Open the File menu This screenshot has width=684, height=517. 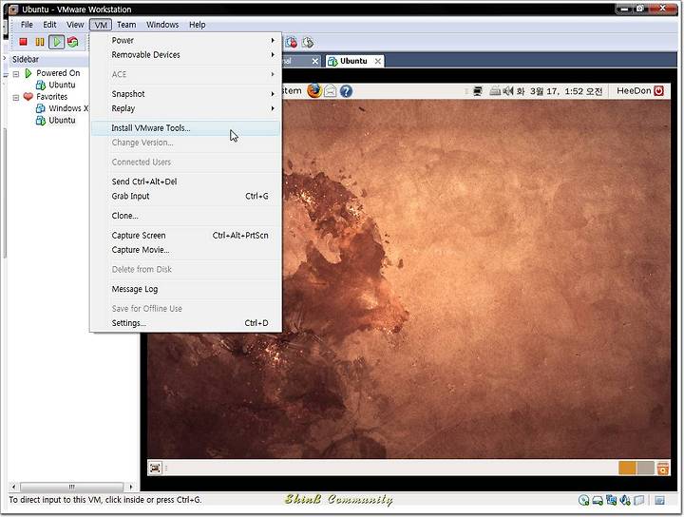pyautogui.click(x=27, y=25)
